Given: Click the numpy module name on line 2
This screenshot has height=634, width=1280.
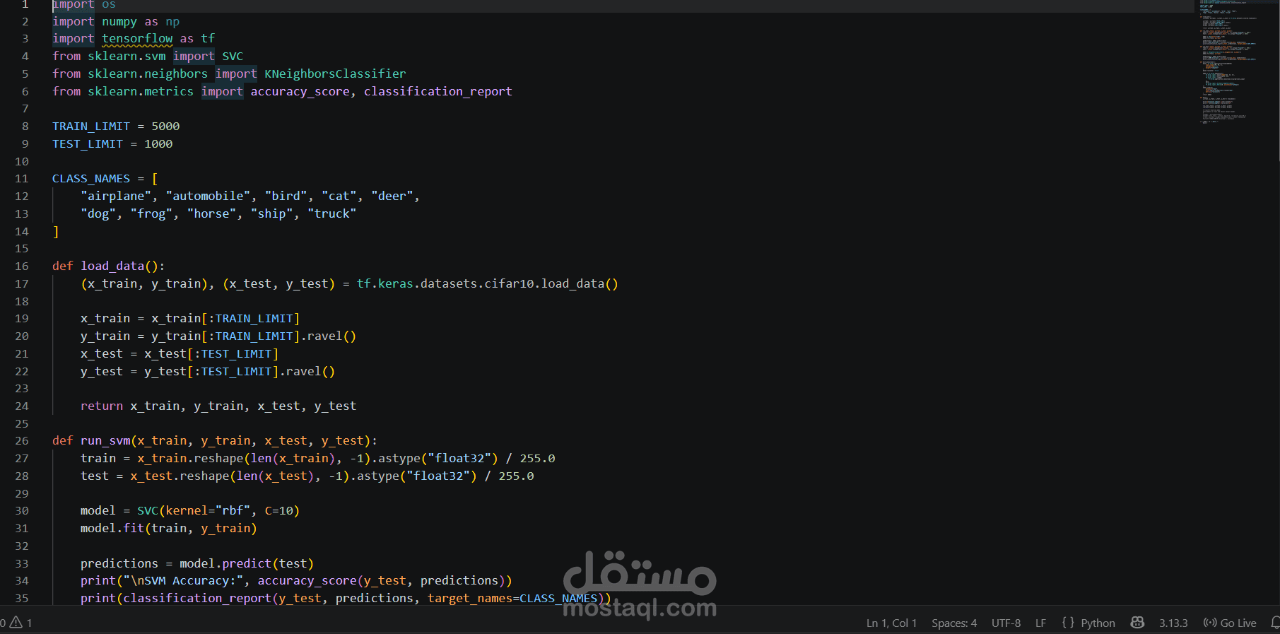Looking at the screenshot, I should coord(119,22).
